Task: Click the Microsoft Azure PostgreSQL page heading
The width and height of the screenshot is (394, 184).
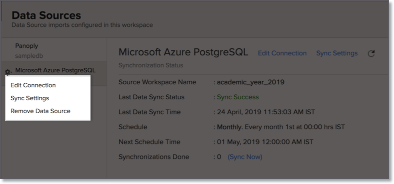Action: coord(183,52)
